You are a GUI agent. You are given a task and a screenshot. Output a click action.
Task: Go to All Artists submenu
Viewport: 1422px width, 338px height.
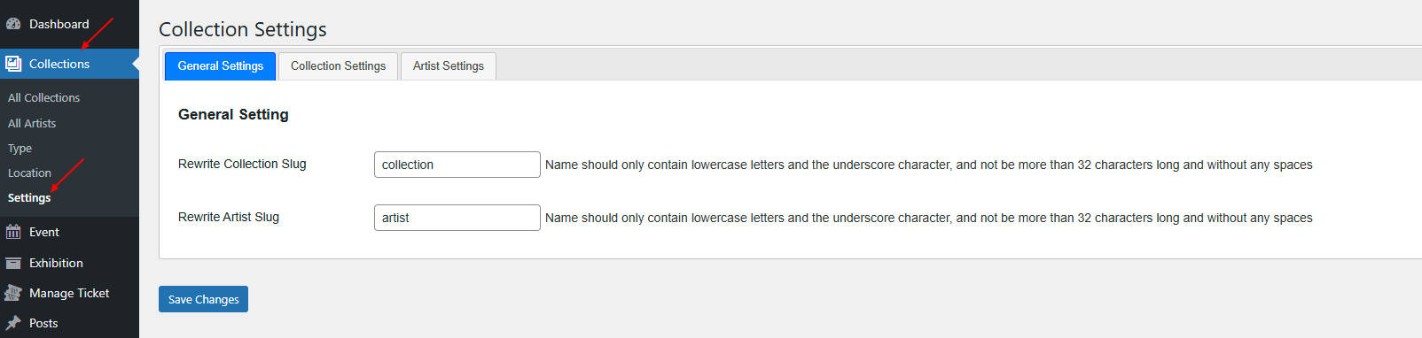click(32, 123)
